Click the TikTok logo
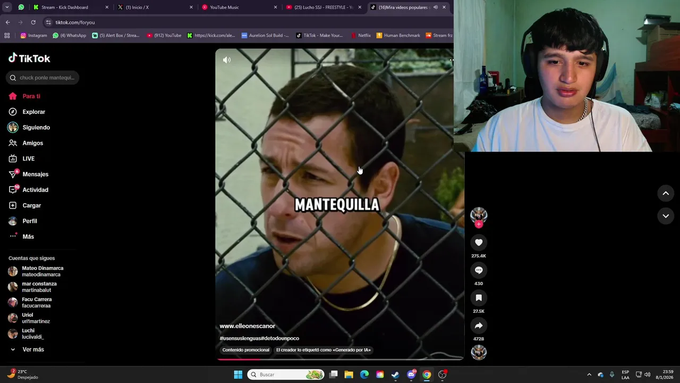Image resolution: width=680 pixels, height=383 pixels. coord(29,58)
